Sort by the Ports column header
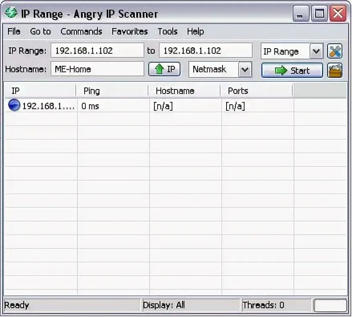Viewport: 352px width, 317px height. point(257,91)
